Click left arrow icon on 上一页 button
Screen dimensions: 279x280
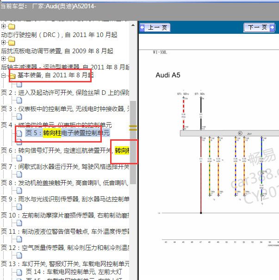tap(142, 27)
